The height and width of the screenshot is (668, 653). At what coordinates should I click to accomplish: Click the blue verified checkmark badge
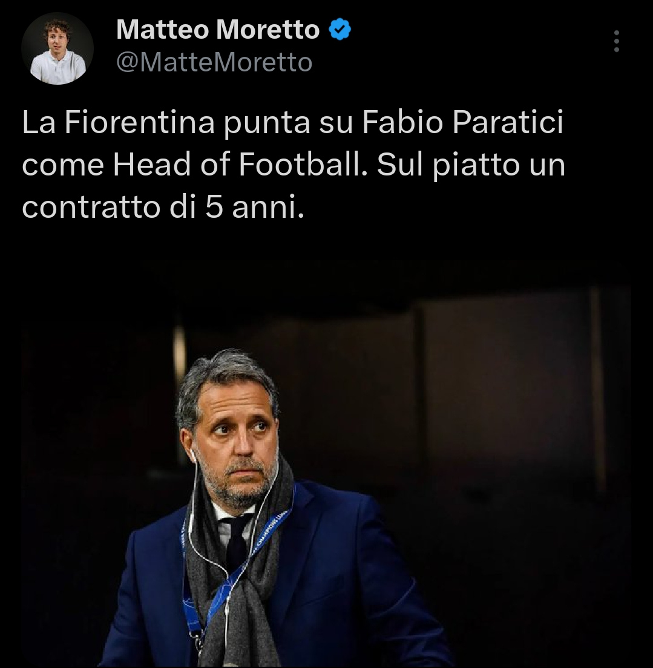pos(340,30)
